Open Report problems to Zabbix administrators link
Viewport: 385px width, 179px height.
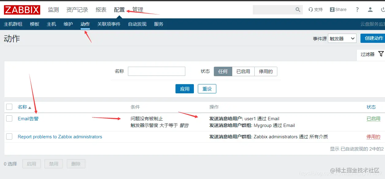[x=60, y=137]
